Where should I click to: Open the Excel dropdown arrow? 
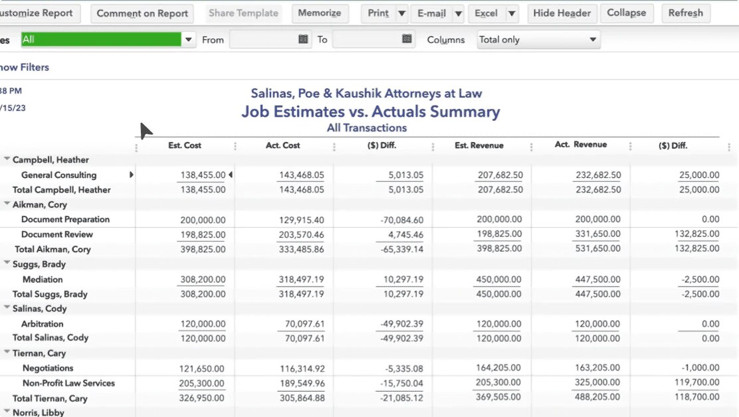pos(512,13)
